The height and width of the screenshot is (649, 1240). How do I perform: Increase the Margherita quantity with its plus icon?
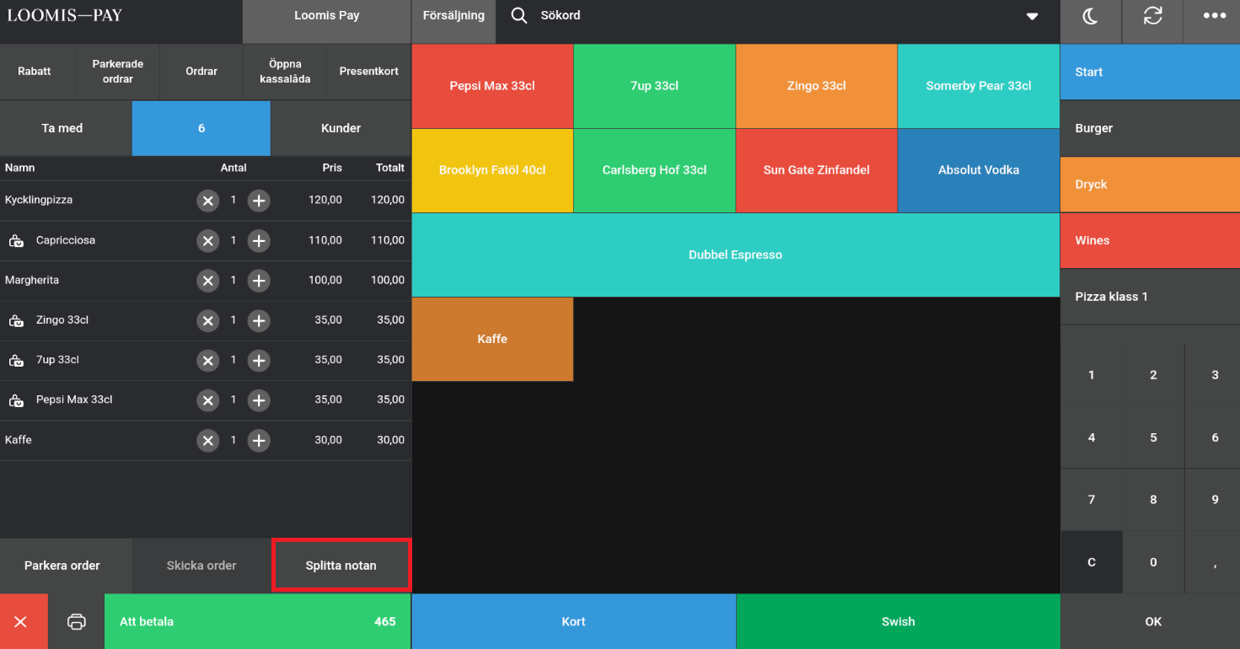(x=259, y=281)
